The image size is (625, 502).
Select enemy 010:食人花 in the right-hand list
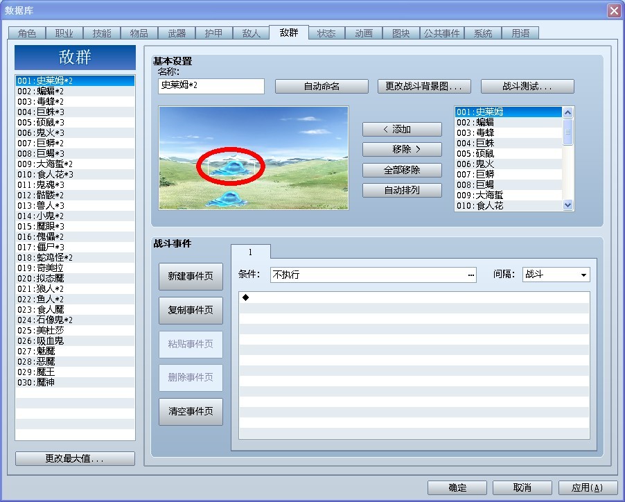(x=509, y=205)
